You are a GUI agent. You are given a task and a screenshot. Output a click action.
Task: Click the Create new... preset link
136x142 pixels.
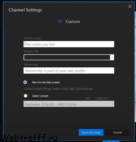[103, 98]
